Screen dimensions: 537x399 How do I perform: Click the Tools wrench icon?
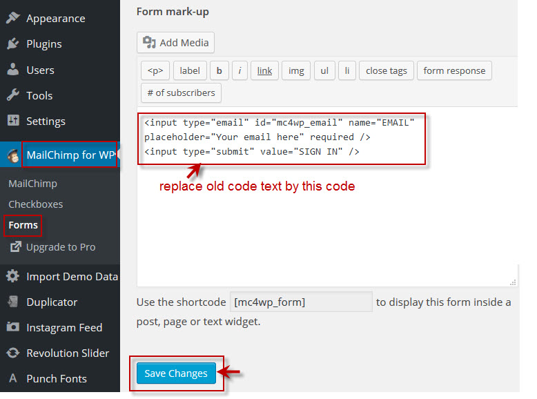click(x=13, y=95)
